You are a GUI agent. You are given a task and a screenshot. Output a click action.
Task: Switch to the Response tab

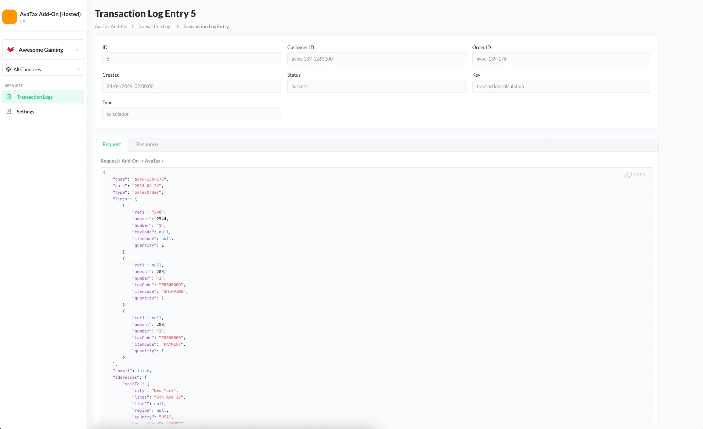(147, 144)
